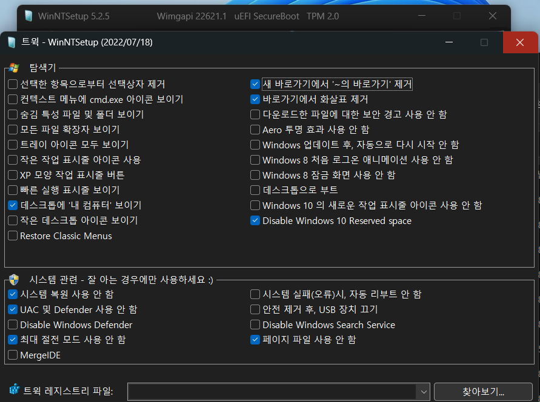Click inside the 트윅 레지스트리 파일 path field
Image resolution: width=540 pixels, height=402 pixels.
coord(272,392)
